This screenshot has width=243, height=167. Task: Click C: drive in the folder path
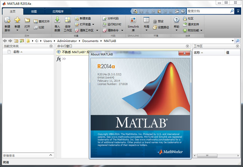tap(37, 41)
